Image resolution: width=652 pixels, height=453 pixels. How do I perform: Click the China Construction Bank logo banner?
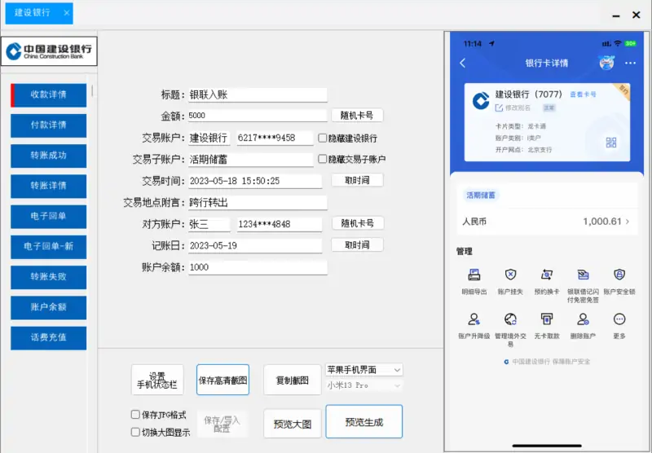click(x=49, y=51)
